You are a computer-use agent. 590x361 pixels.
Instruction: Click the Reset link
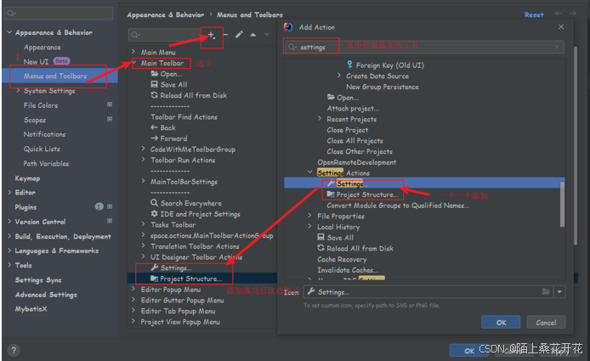(x=534, y=14)
